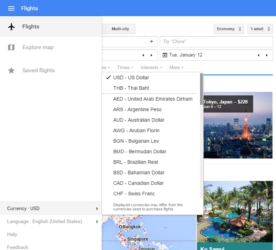
Task: Choose BSD - Bahamian Dollar currency
Action: pos(151,173)
